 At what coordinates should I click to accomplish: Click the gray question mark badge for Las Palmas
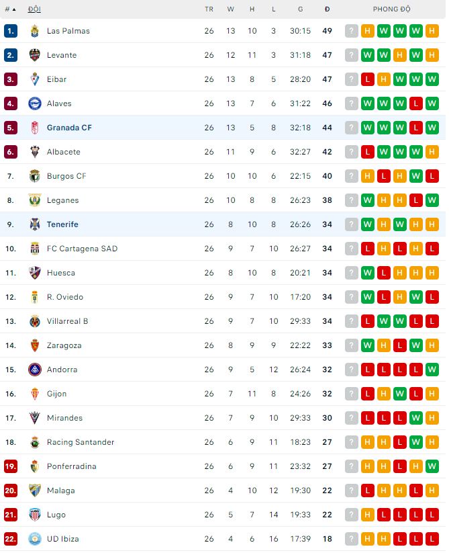pyautogui.click(x=352, y=31)
